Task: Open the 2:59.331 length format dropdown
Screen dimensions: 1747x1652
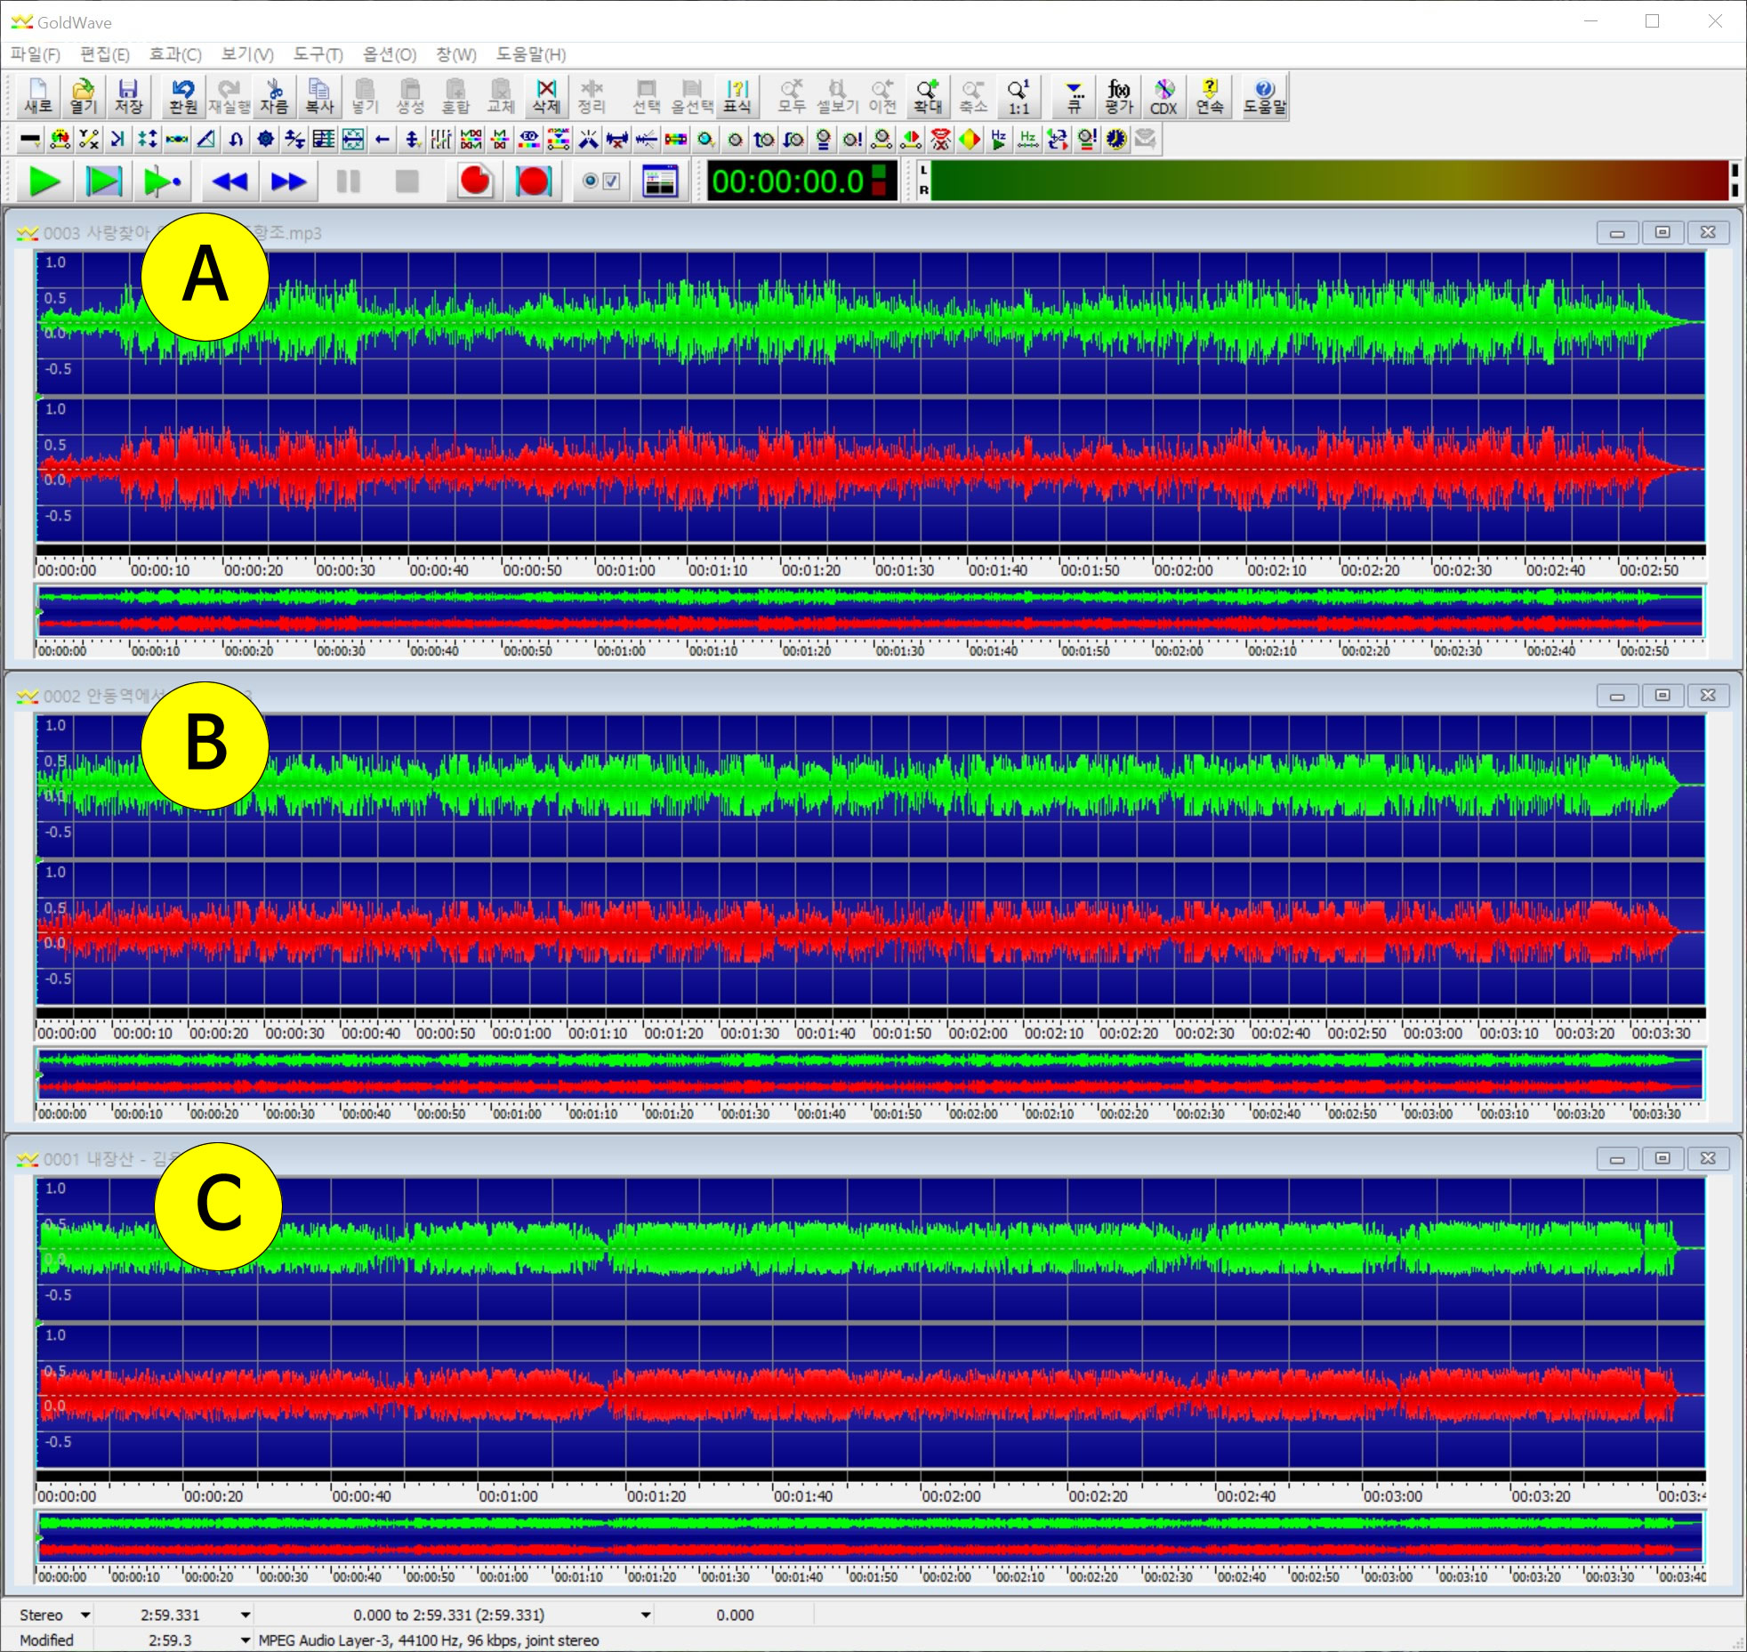Action: [x=246, y=1615]
